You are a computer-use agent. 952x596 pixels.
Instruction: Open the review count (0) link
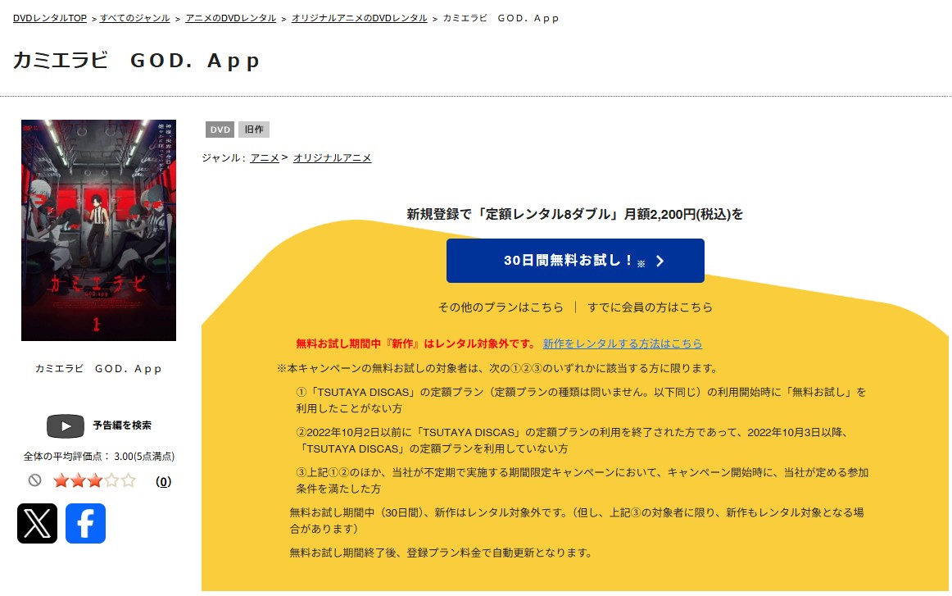(163, 482)
